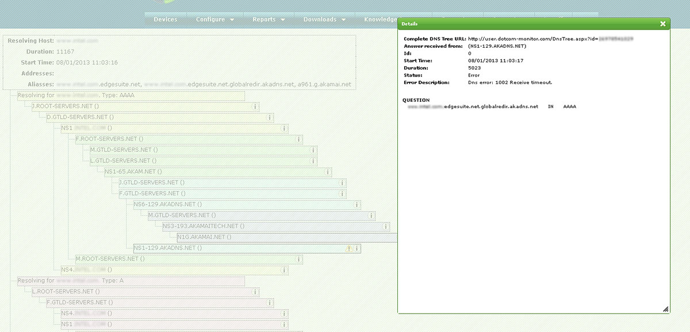Expand the Reports dropdown menu
This screenshot has width=690, height=332.
269,20
